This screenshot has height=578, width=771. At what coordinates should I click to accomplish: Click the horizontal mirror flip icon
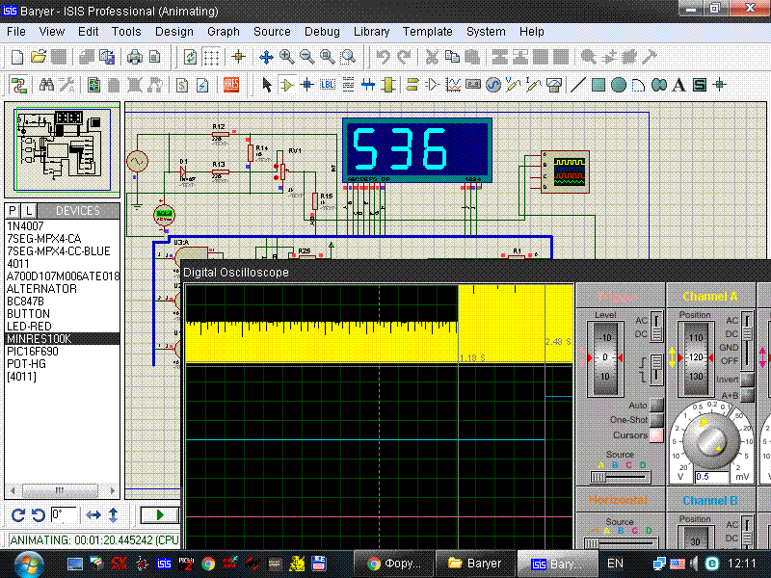point(93,514)
